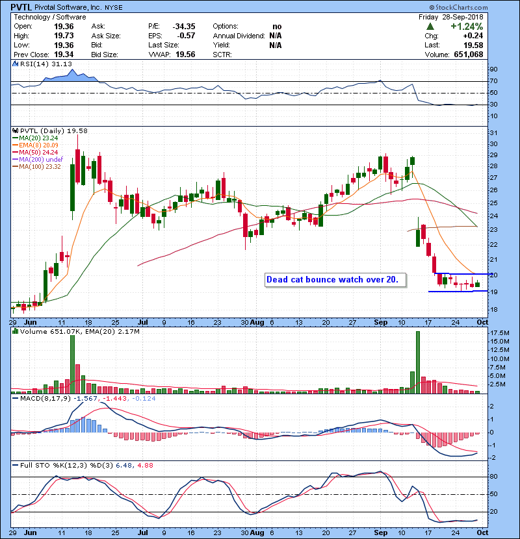The width and height of the screenshot is (520, 539).
Task: Click the Options value 'no'
Action: tap(277, 27)
